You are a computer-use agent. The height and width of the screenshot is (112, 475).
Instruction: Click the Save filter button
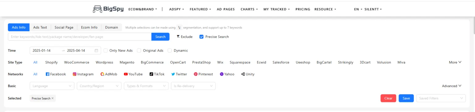(x=406, y=98)
